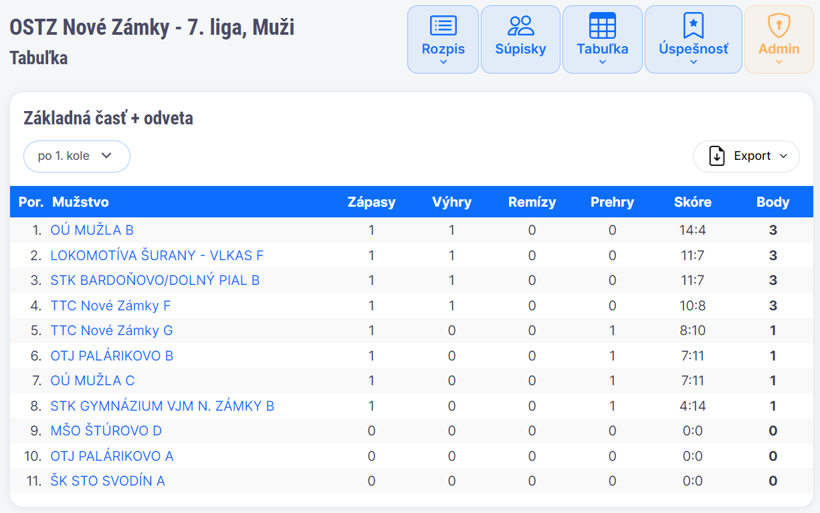Open the Rozpis schedule list icon
The image size is (820, 513).
pos(443,25)
